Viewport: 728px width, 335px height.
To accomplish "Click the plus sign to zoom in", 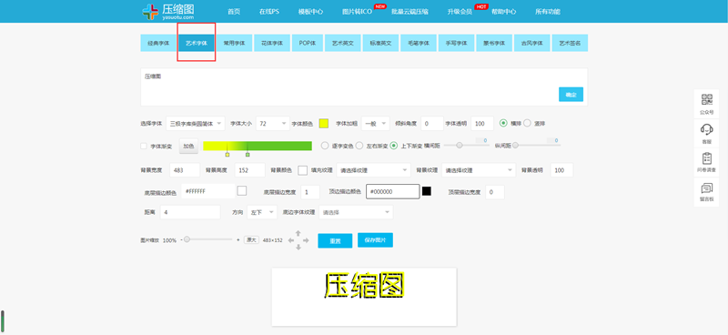I will (x=238, y=239).
